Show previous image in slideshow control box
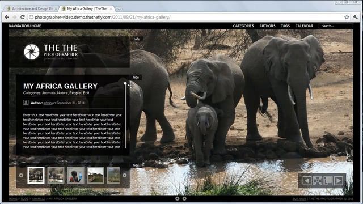 click(x=307, y=181)
